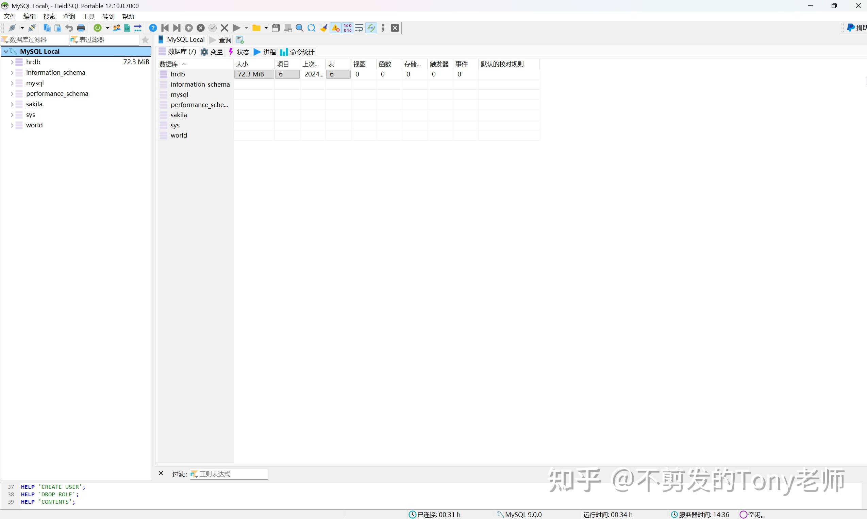The image size is (867, 519).
Task: Sort by the 数据库 column header
Action: pos(169,64)
